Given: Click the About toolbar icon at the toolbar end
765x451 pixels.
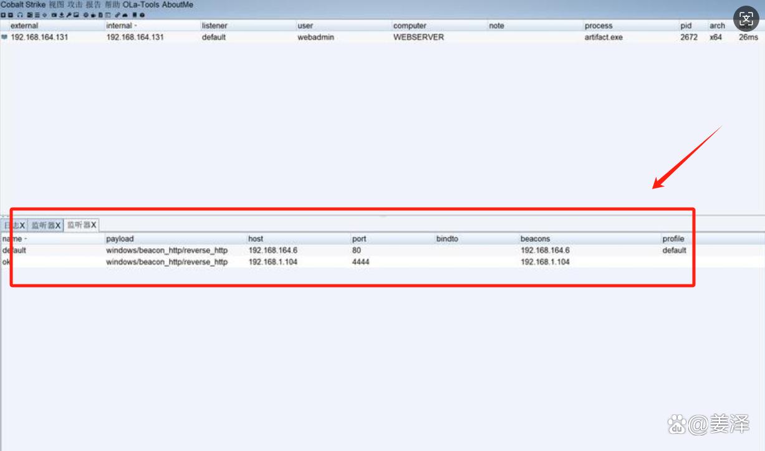Looking at the screenshot, I should [x=142, y=15].
